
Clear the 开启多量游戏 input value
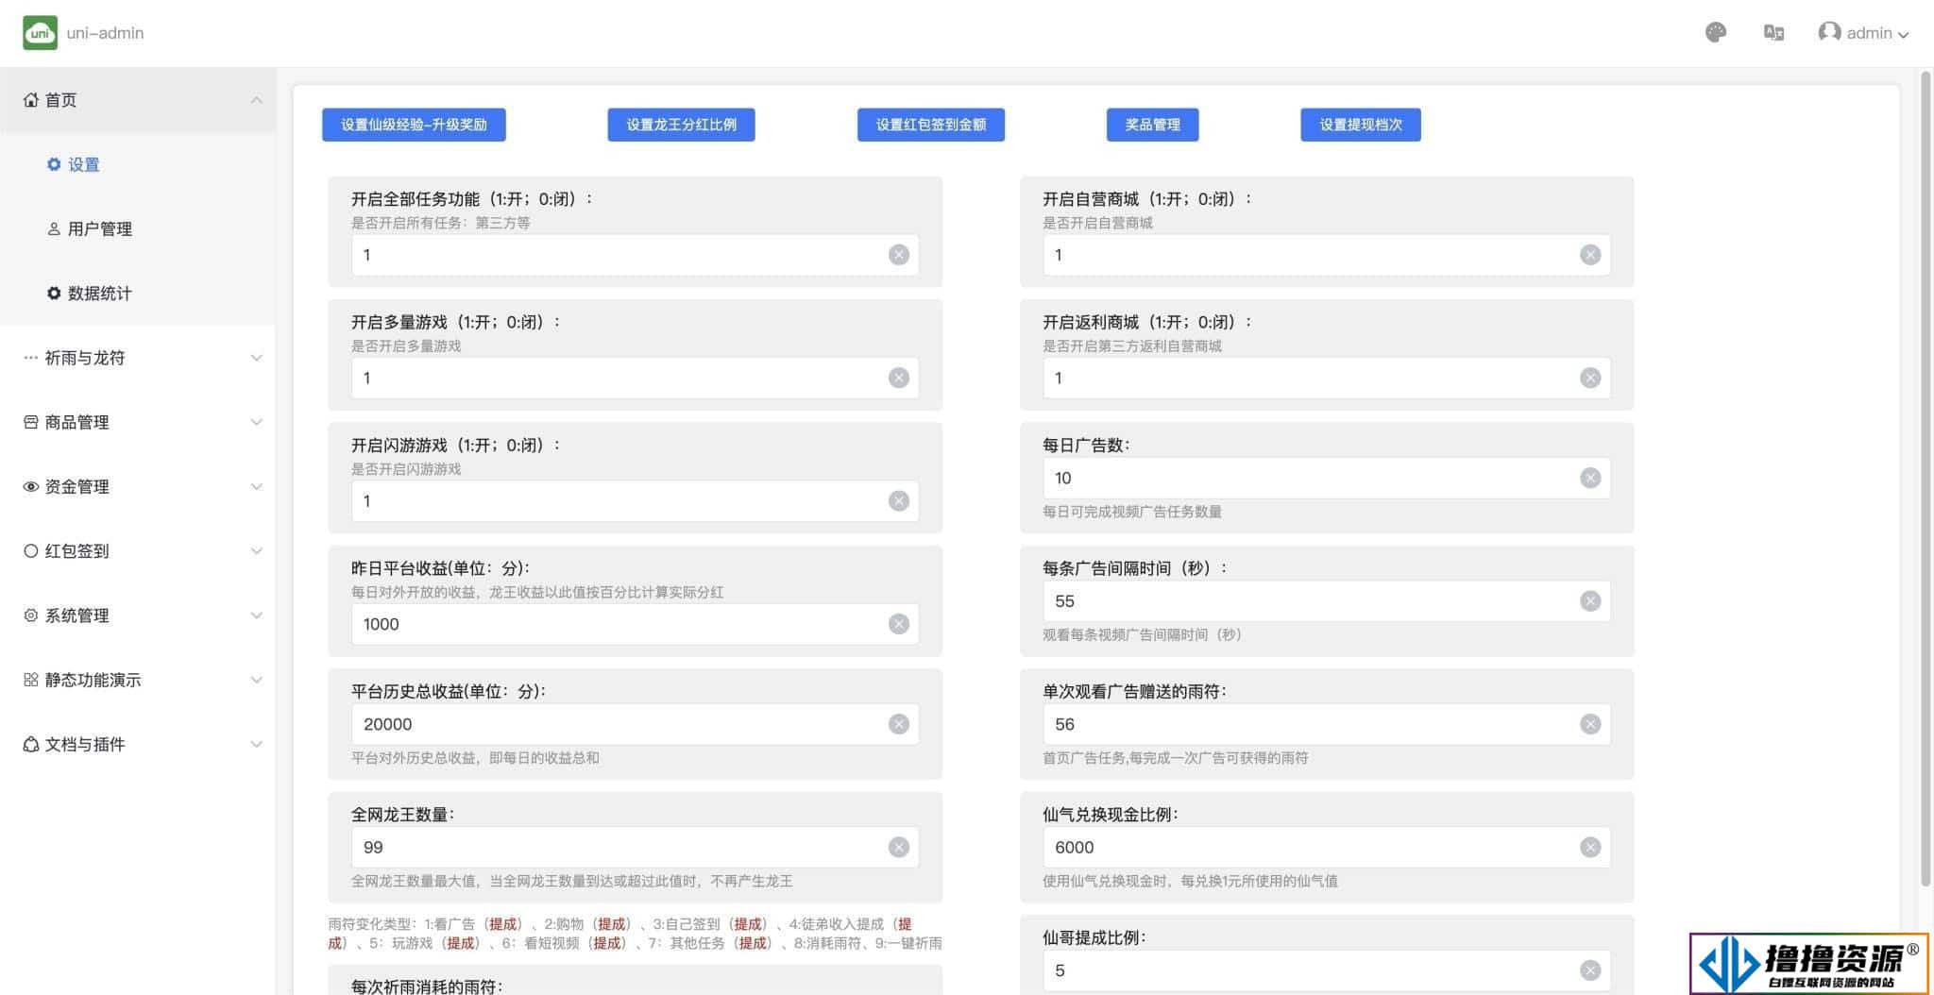[898, 378]
